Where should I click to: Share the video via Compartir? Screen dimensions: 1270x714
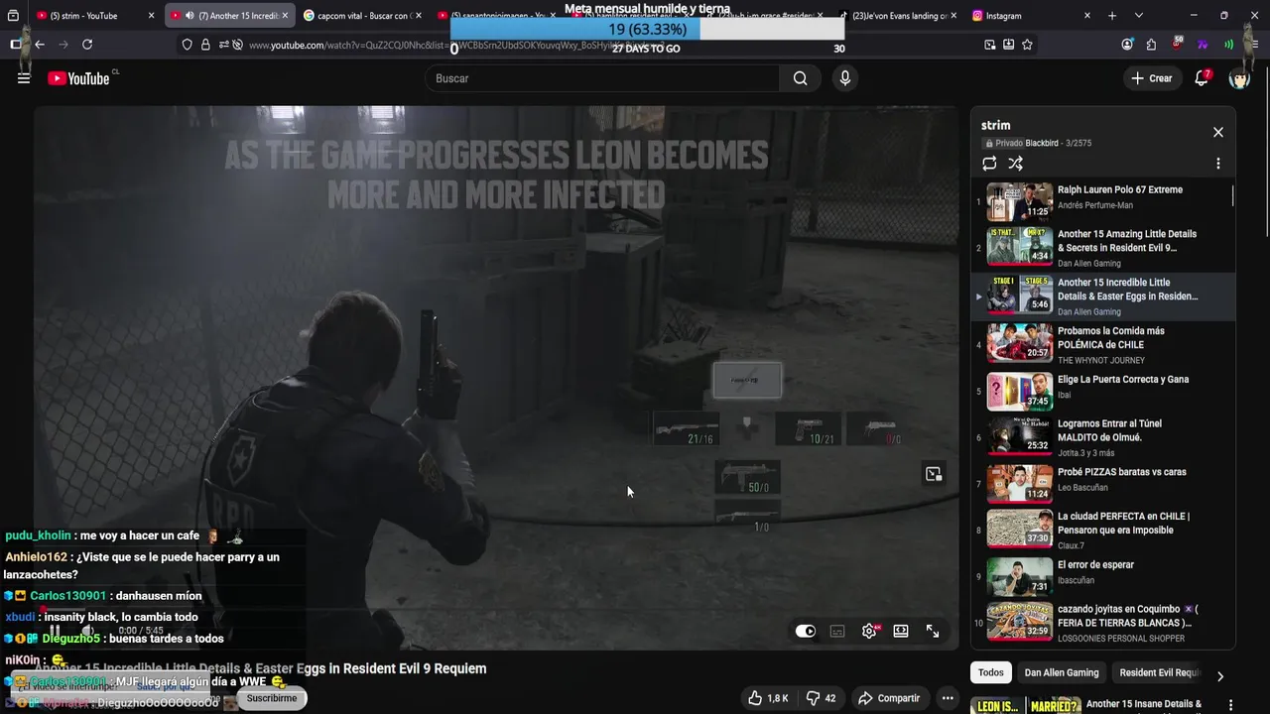tap(889, 698)
